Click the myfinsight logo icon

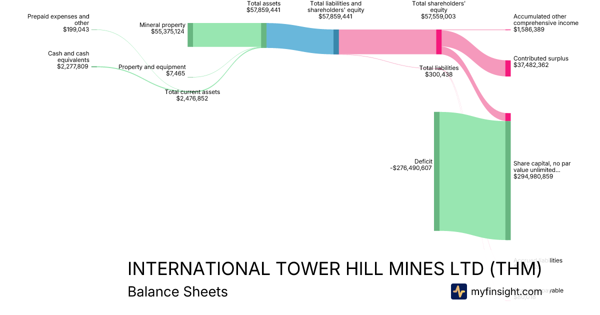click(x=458, y=291)
